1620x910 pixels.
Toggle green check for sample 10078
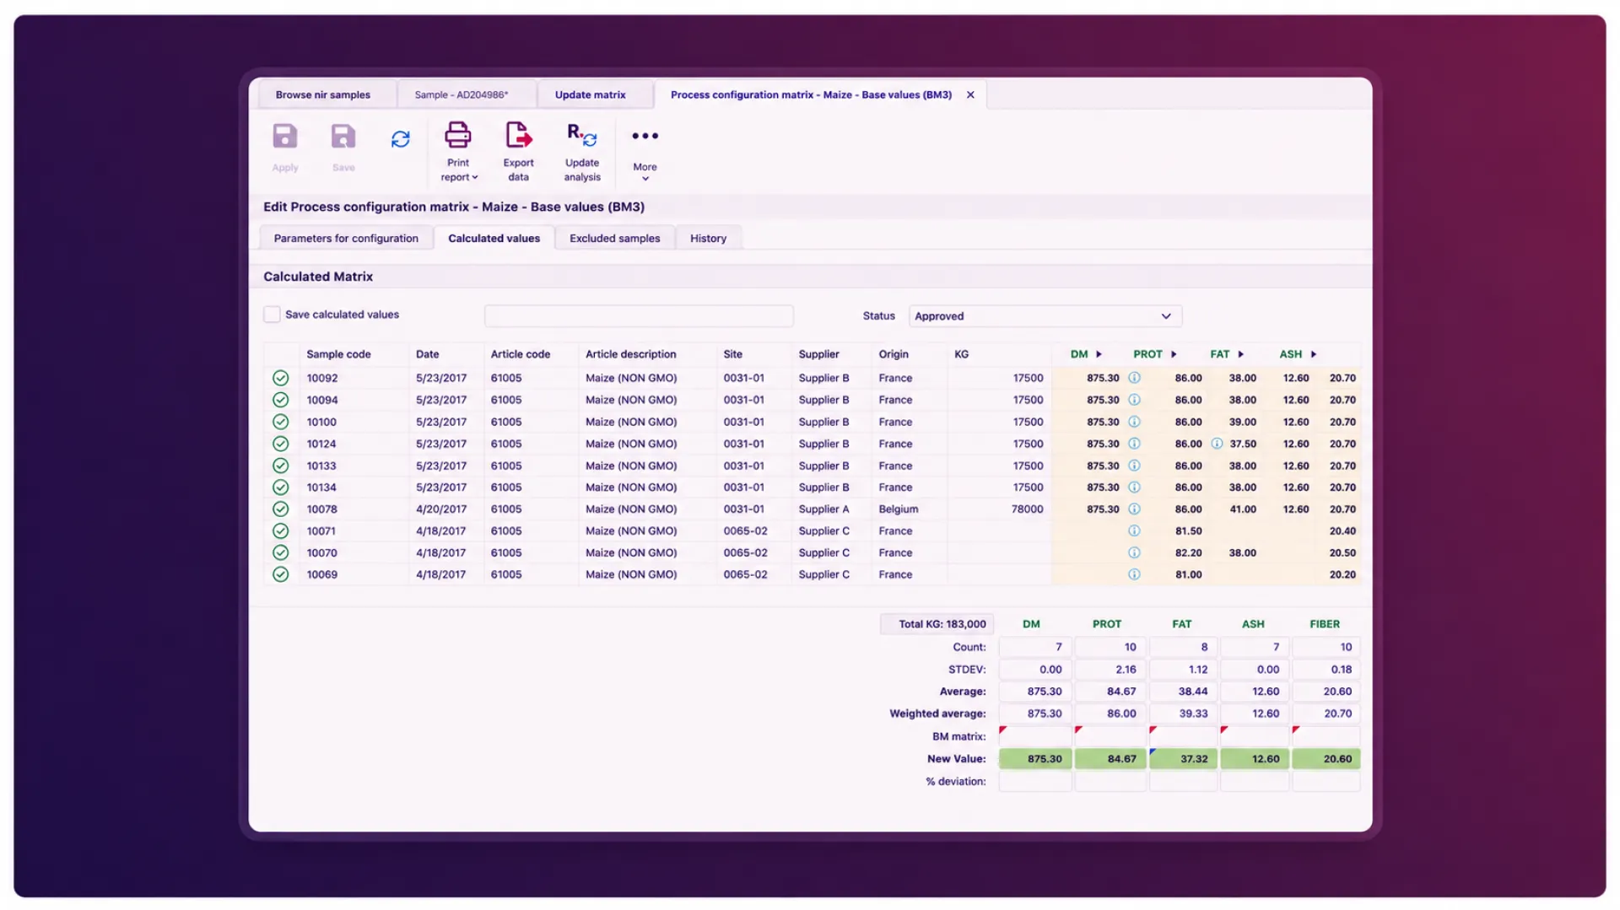point(281,509)
